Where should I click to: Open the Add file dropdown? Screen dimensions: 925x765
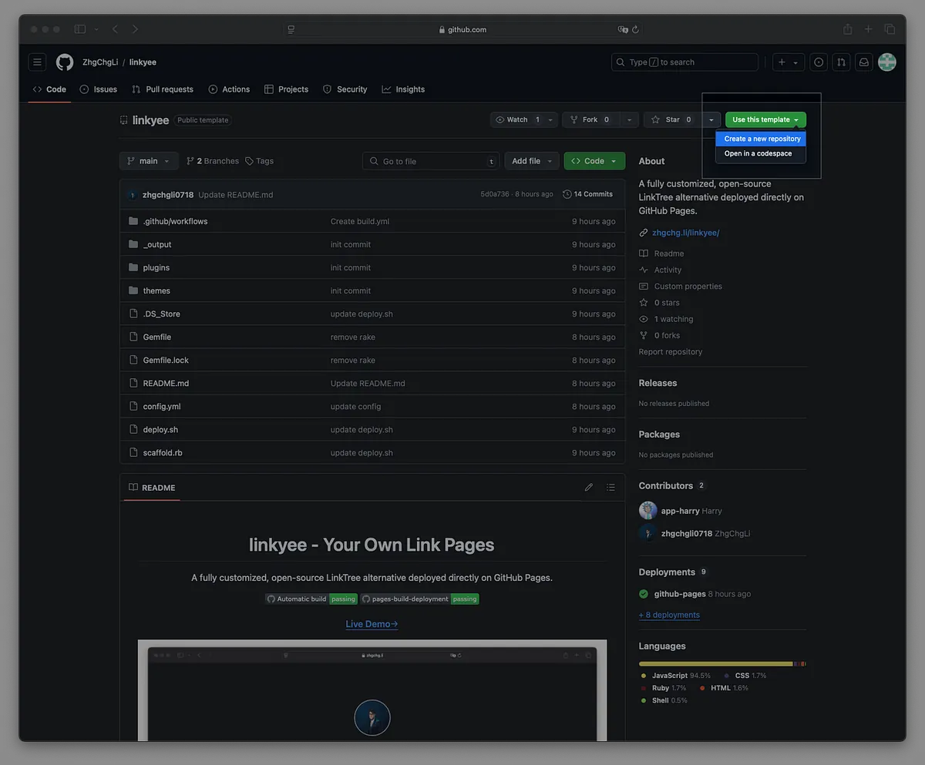[x=532, y=161]
